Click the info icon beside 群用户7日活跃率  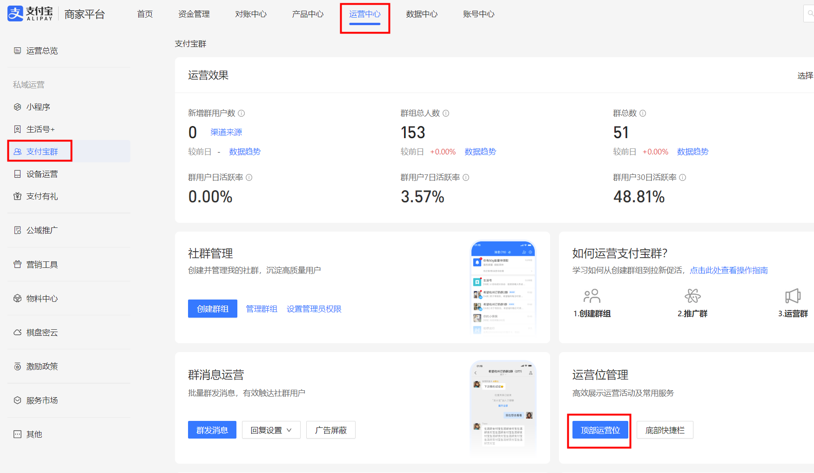pos(466,177)
